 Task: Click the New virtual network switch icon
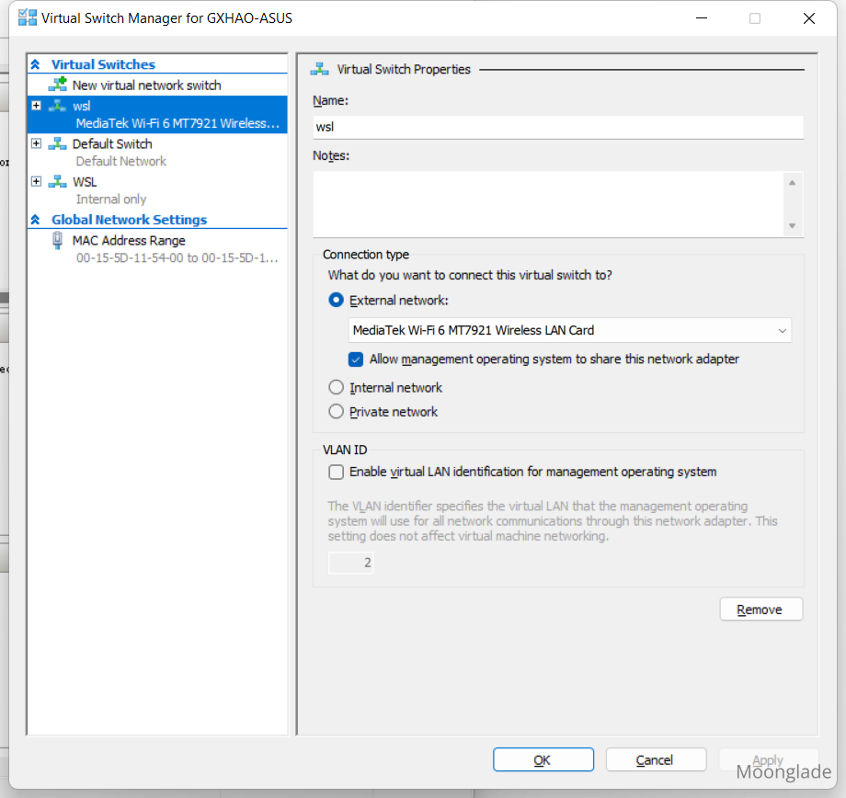click(58, 85)
